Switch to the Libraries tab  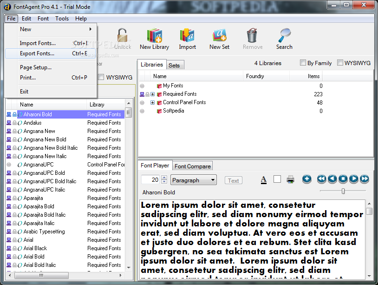tap(152, 65)
